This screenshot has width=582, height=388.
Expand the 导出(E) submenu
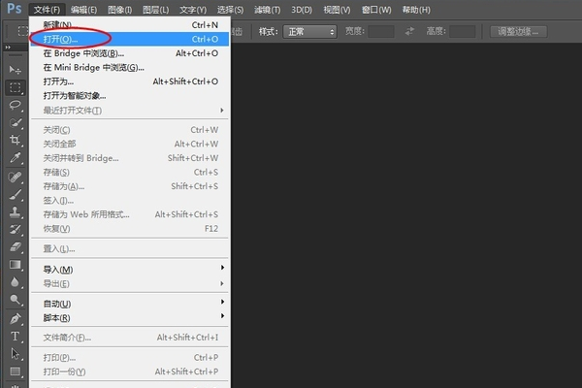click(x=130, y=283)
